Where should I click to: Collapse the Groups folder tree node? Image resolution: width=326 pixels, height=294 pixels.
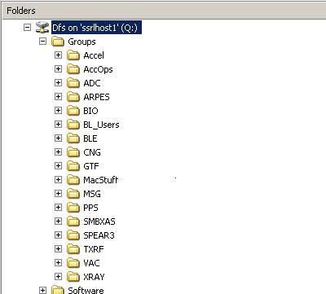tap(42, 42)
